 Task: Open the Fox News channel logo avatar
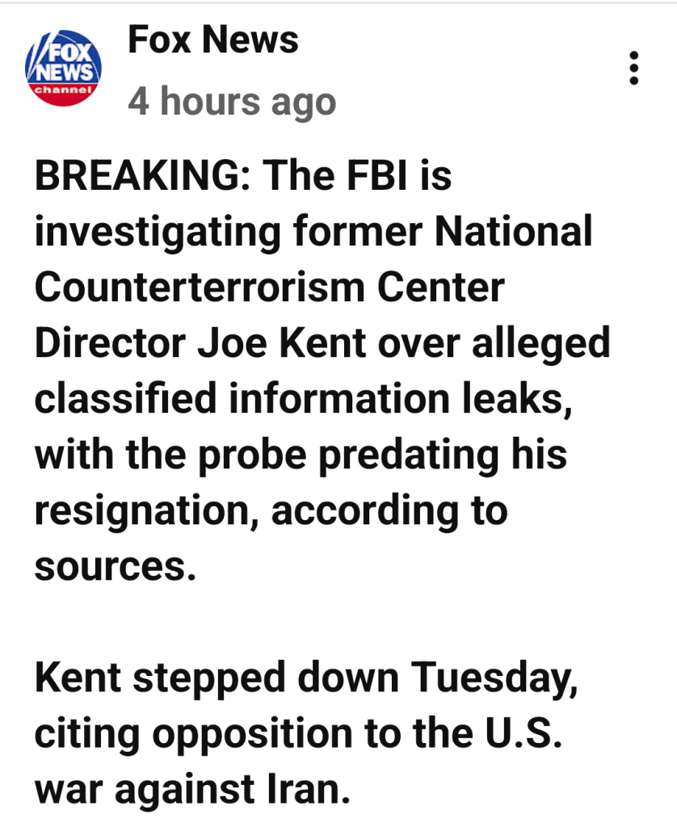[64, 67]
